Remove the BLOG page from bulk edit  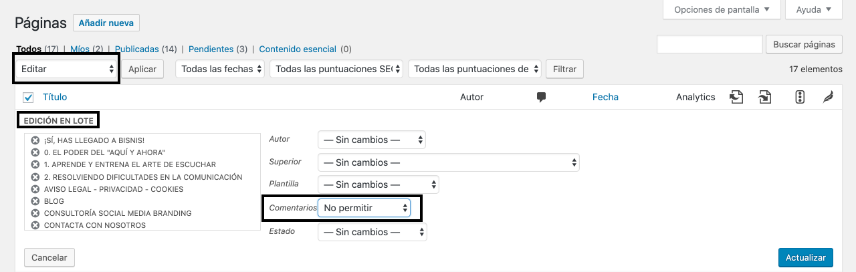point(35,201)
